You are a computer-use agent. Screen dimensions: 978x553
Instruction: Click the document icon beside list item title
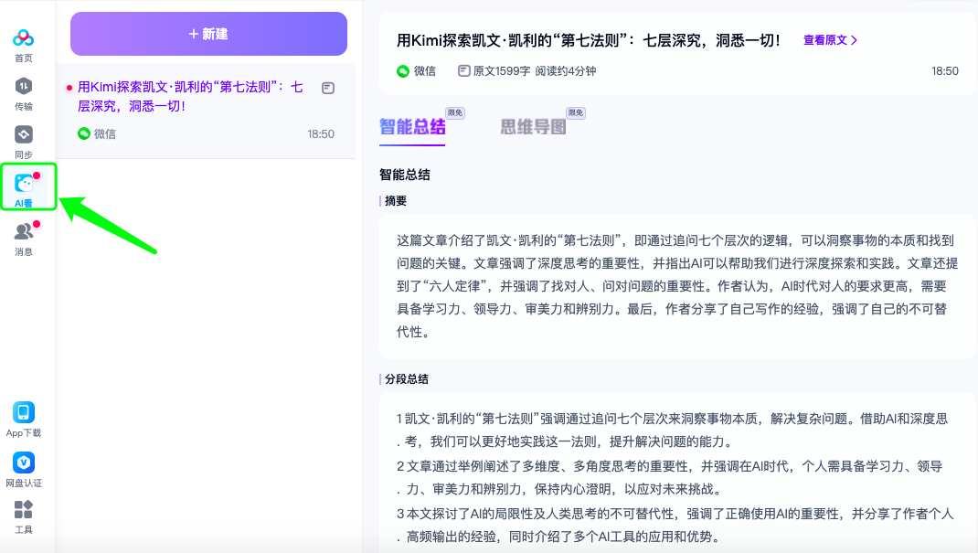pos(328,88)
